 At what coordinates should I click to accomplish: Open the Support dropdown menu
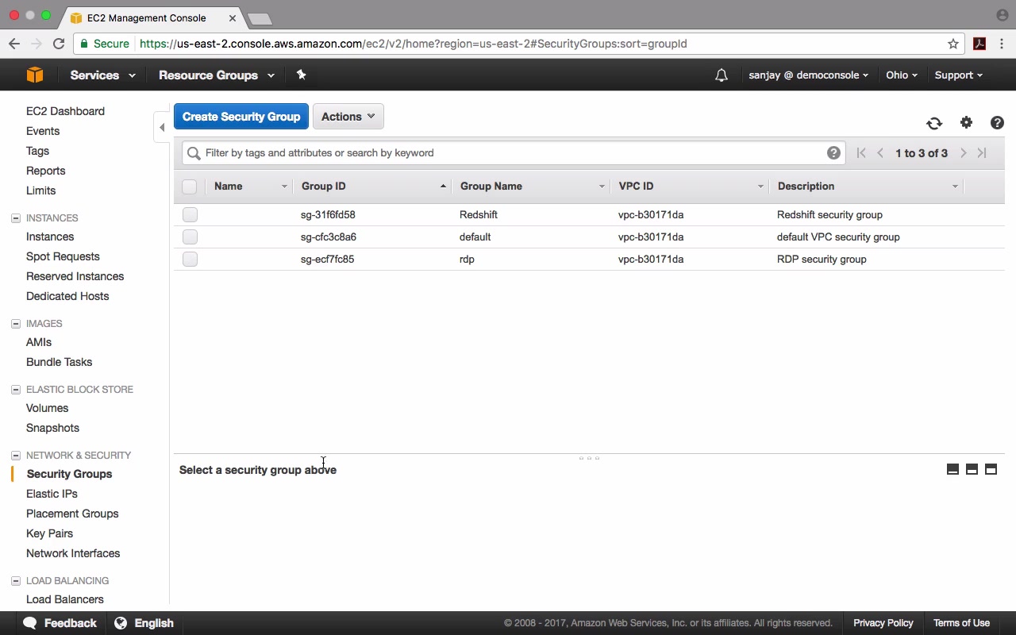pyautogui.click(x=958, y=75)
